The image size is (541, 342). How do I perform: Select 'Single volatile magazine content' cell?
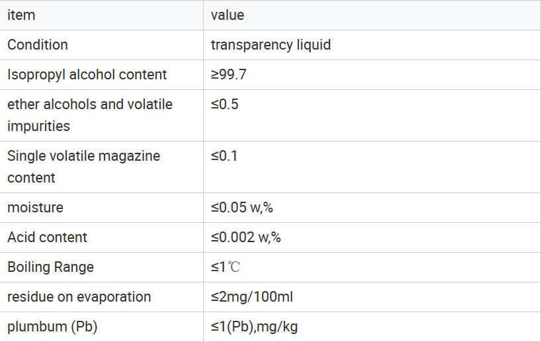pos(83,167)
